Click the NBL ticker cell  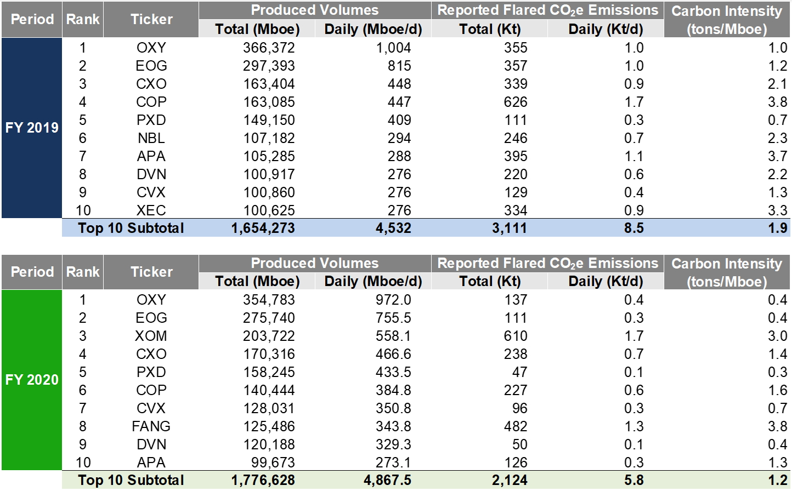coord(151,138)
